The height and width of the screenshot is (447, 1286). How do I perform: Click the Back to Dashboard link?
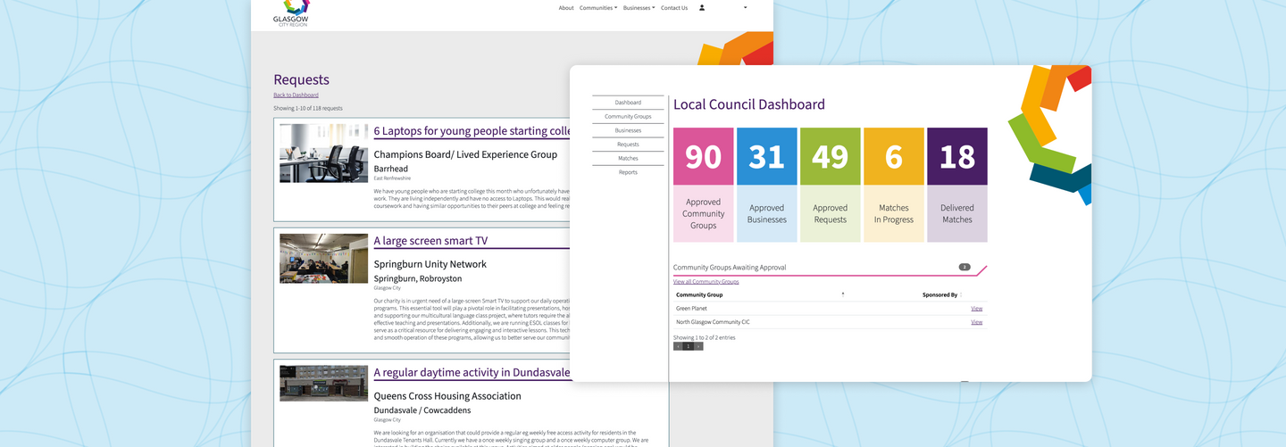click(296, 95)
